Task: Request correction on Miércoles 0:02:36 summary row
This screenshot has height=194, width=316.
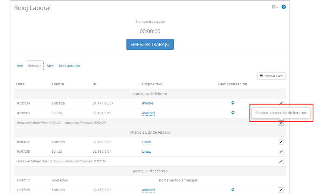Action: coord(281,161)
